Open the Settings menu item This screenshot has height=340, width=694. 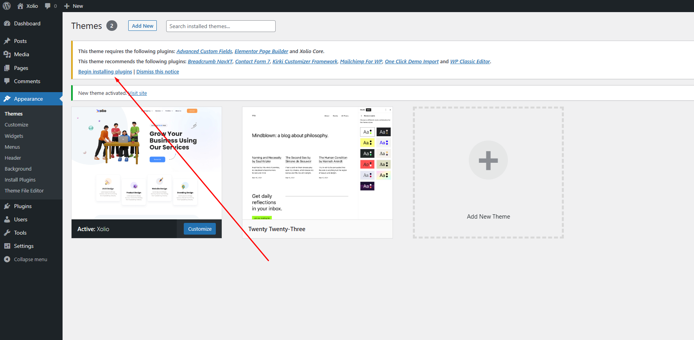tap(31, 246)
